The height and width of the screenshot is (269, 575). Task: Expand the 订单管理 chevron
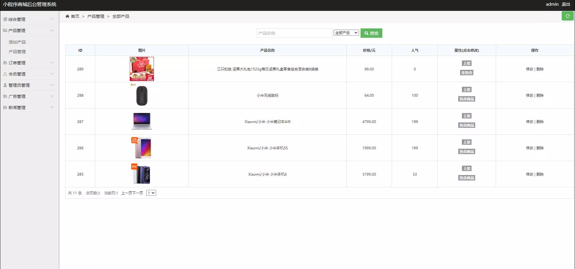click(x=52, y=63)
